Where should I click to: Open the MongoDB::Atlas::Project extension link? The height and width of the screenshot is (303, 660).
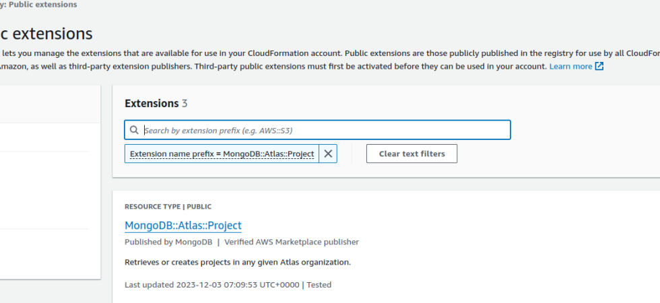pos(183,226)
